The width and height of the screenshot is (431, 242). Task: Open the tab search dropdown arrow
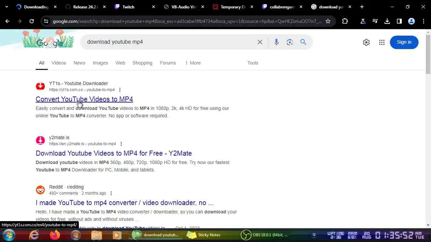tap(6, 7)
